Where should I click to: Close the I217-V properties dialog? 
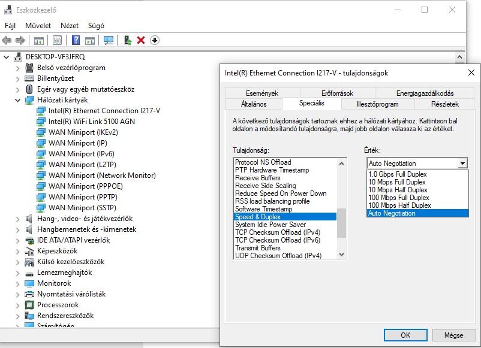pyautogui.click(x=471, y=72)
